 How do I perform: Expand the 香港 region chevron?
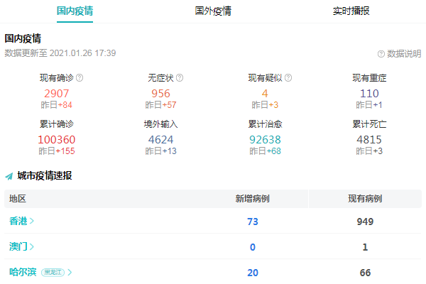(32, 222)
